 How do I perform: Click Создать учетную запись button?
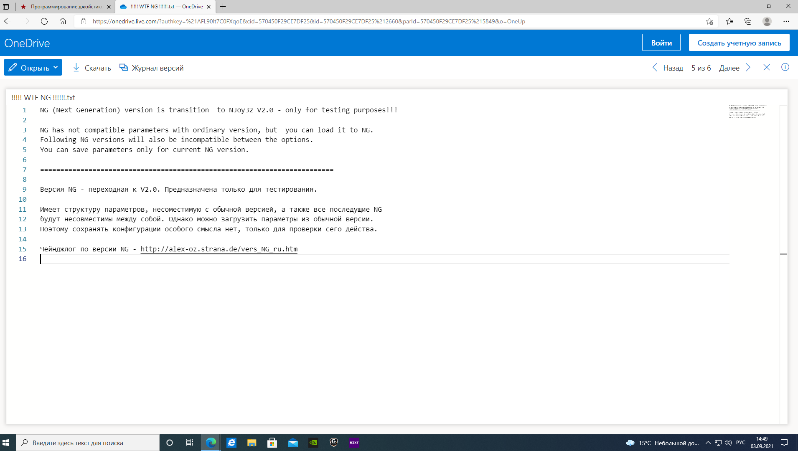[739, 43]
